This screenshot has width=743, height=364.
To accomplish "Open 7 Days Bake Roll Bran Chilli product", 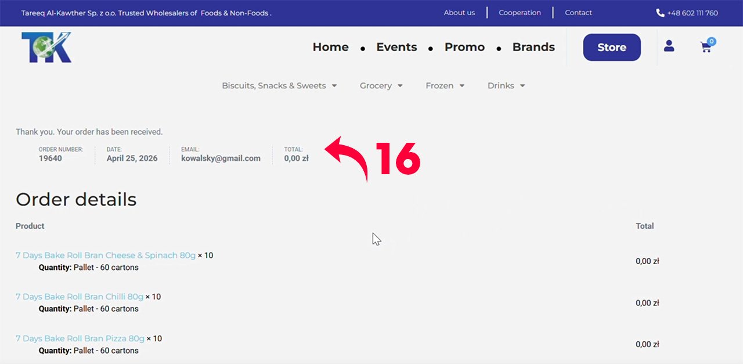I will (x=80, y=297).
